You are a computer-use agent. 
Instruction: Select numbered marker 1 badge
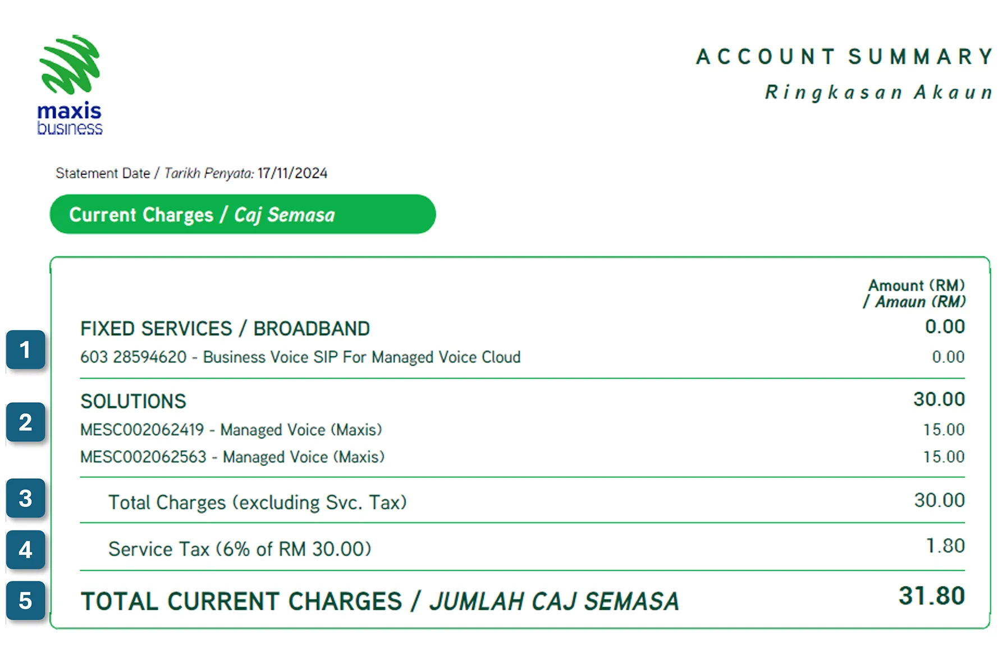[26, 350]
